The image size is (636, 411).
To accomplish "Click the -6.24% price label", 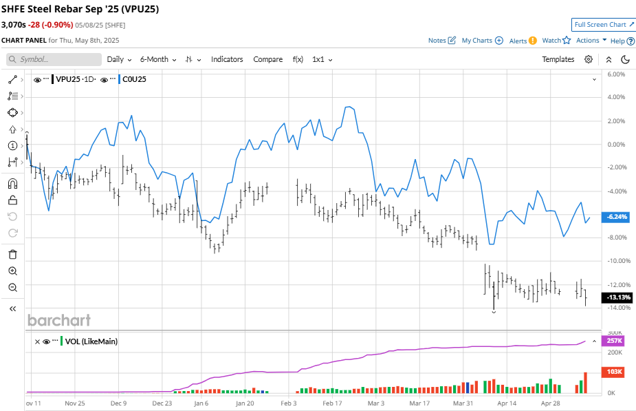I will [x=617, y=217].
